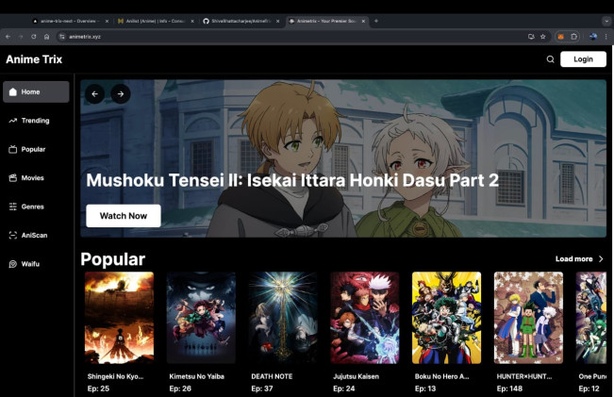
Task: Click browser home icon
Action: pos(46,37)
